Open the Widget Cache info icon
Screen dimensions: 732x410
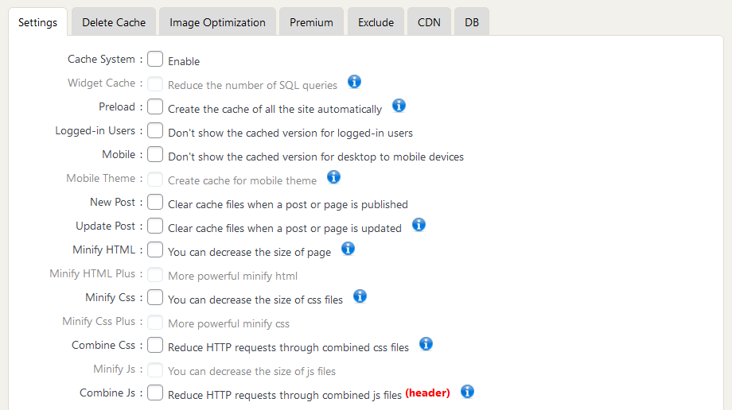click(x=354, y=82)
